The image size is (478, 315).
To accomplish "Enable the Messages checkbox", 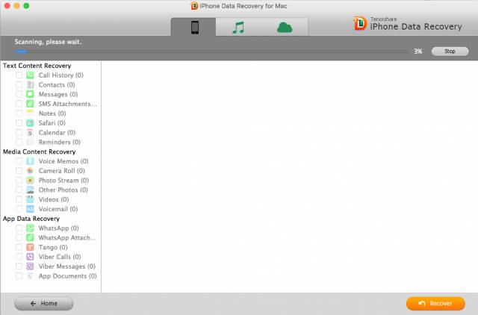I will pos(19,94).
